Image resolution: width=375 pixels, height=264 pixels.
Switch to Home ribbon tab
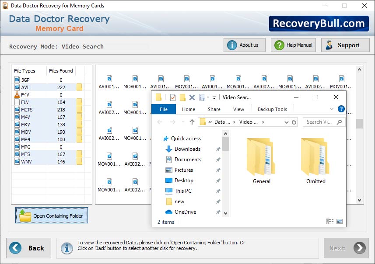coord(189,109)
